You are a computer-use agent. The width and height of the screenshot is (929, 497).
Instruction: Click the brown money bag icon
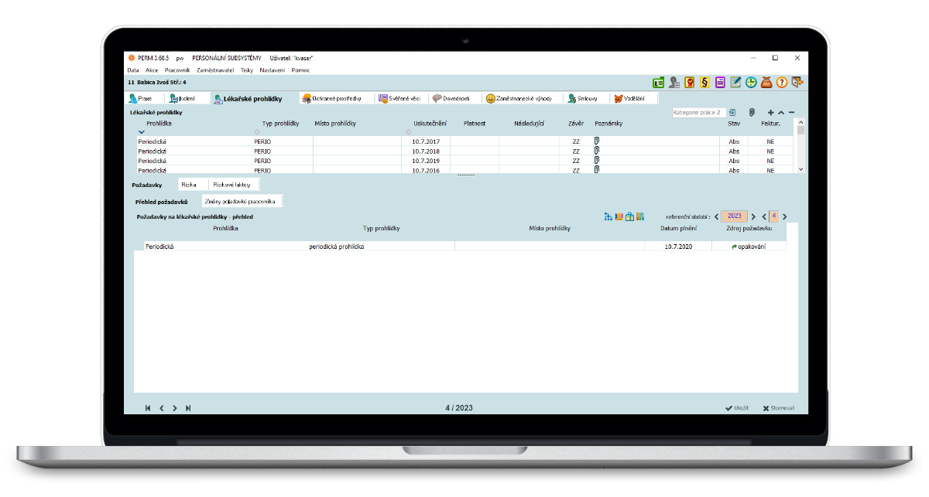click(766, 82)
